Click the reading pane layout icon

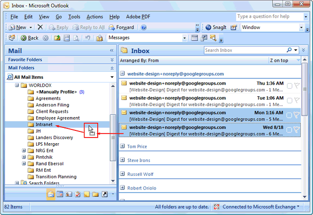[x=194, y=38]
